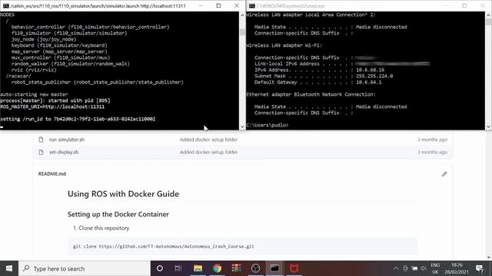Click the file icon beside run-simulator.sh
This screenshot has height=276, width=492.
41,140
